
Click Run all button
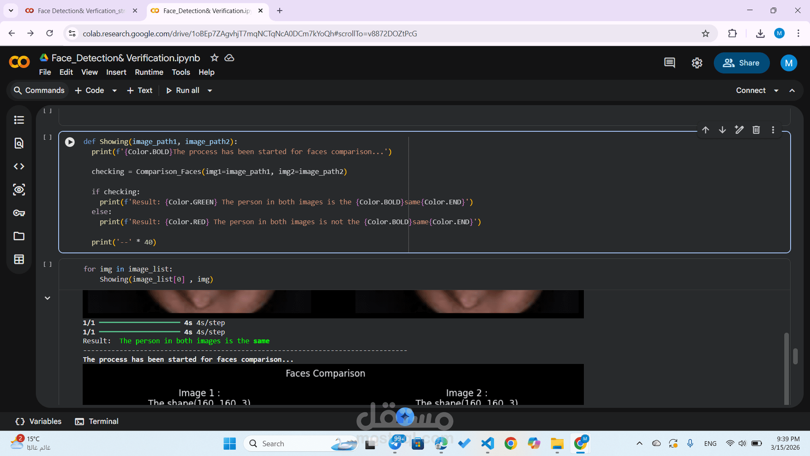tap(183, 90)
